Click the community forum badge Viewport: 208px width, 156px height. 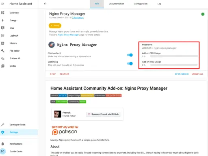tap(77, 102)
